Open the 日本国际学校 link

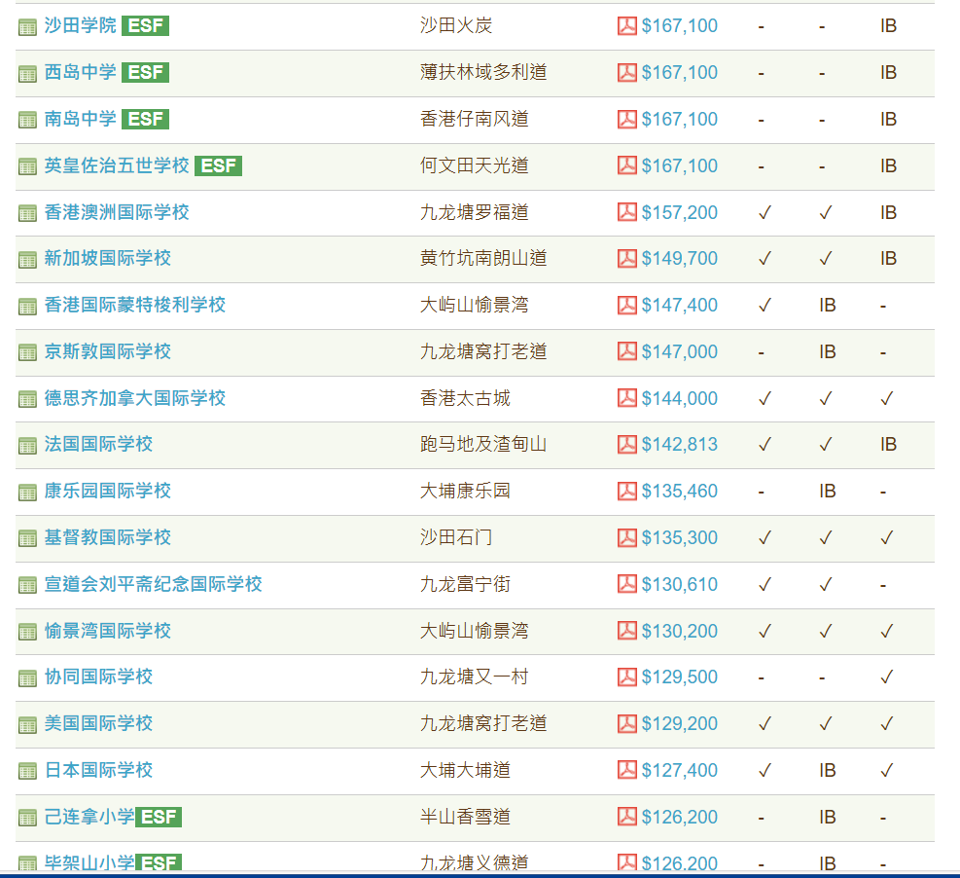[98, 770]
